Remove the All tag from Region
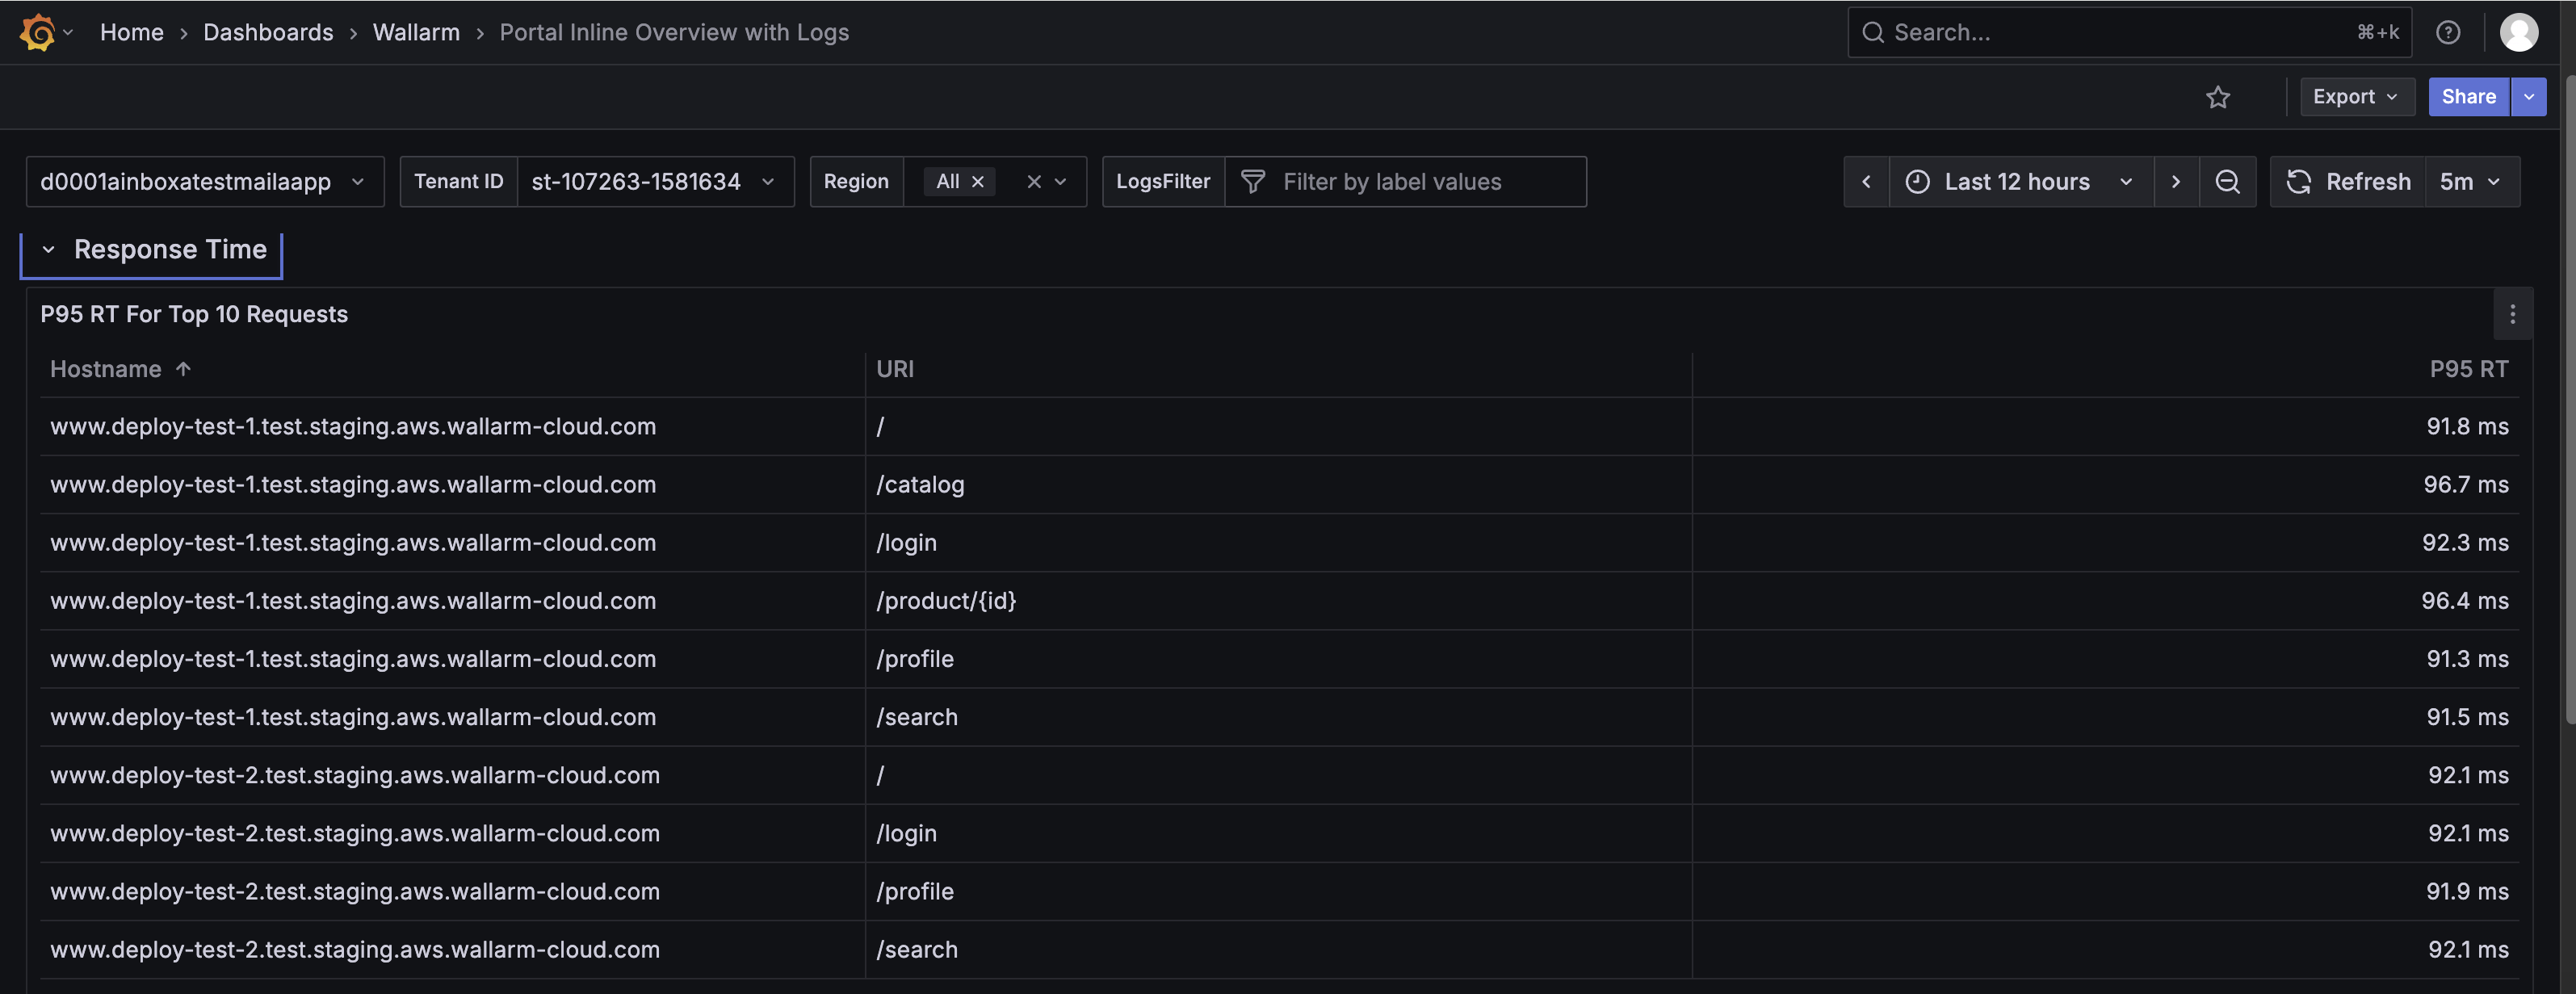Viewport: 2576px width, 994px height. [978, 182]
